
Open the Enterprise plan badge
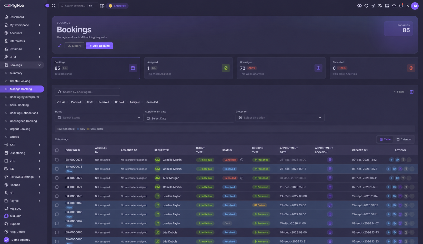(x=117, y=6)
